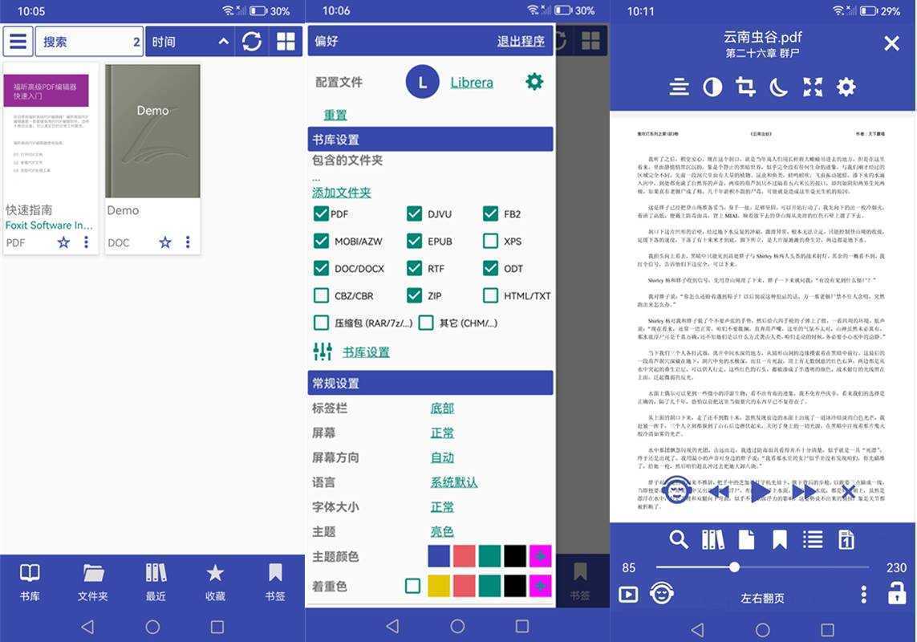
Task: Enter fullscreen mode in the reader
Action: (812, 86)
